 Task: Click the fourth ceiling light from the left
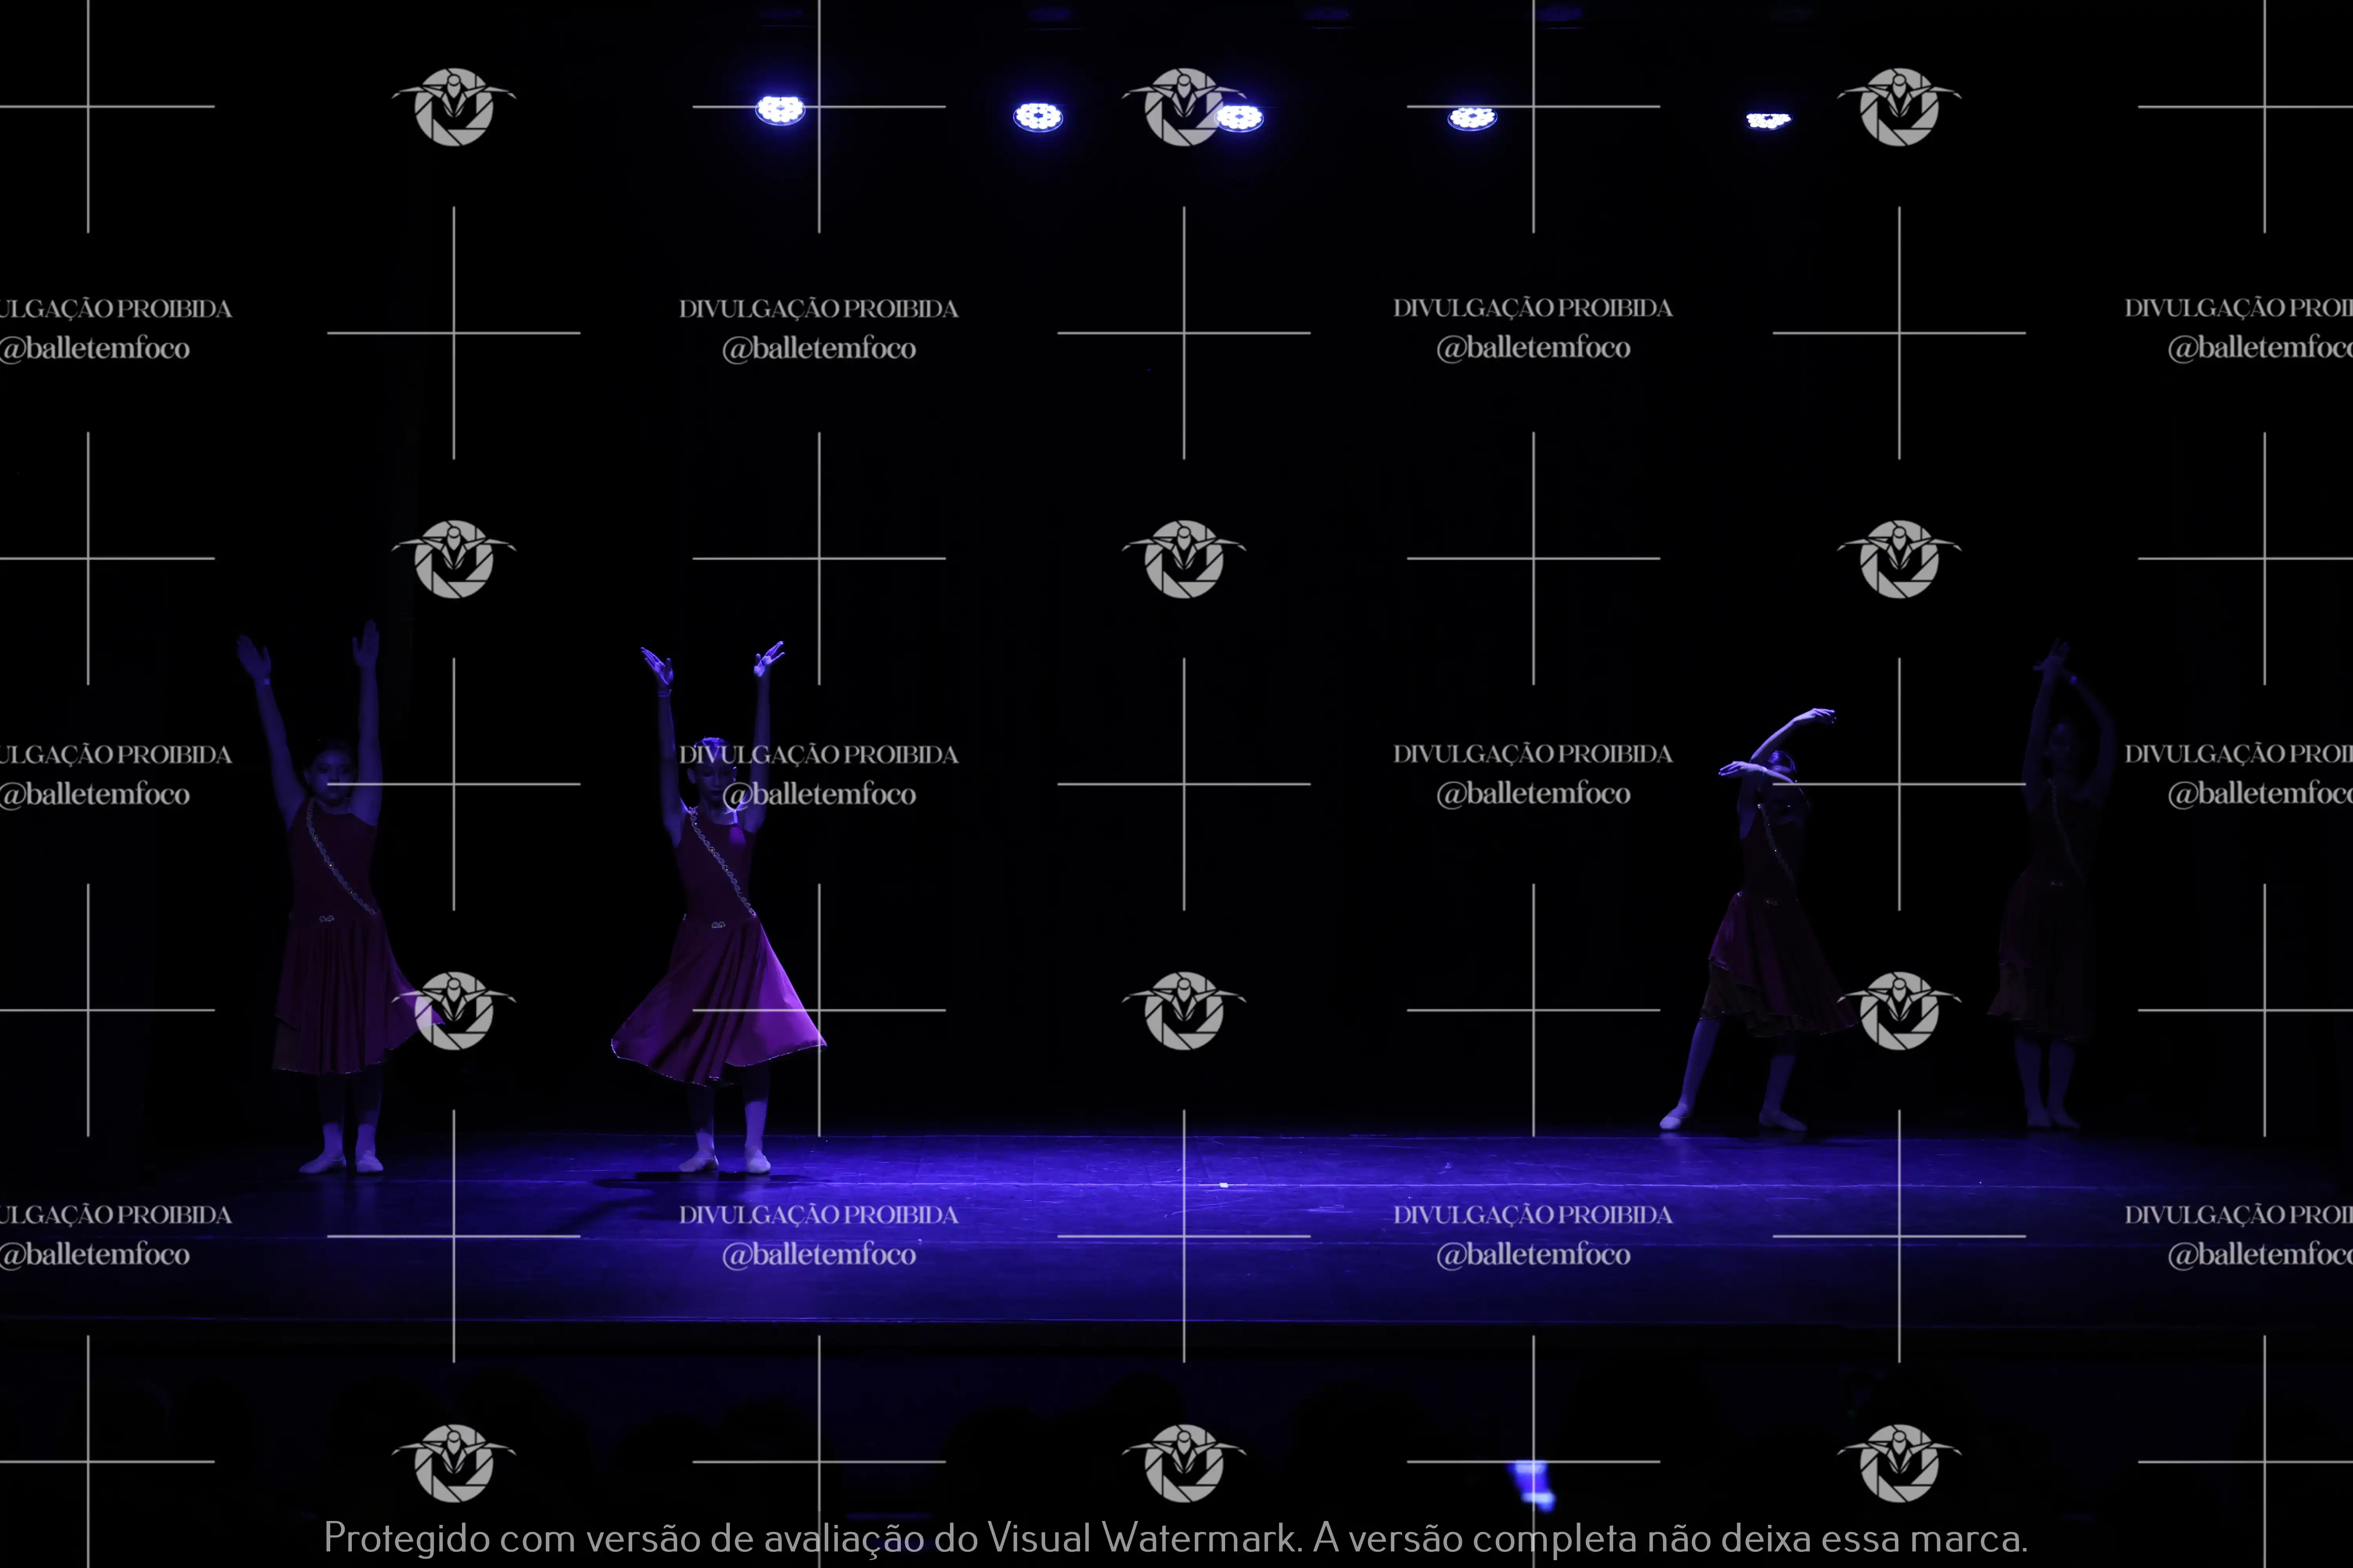[1472, 119]
